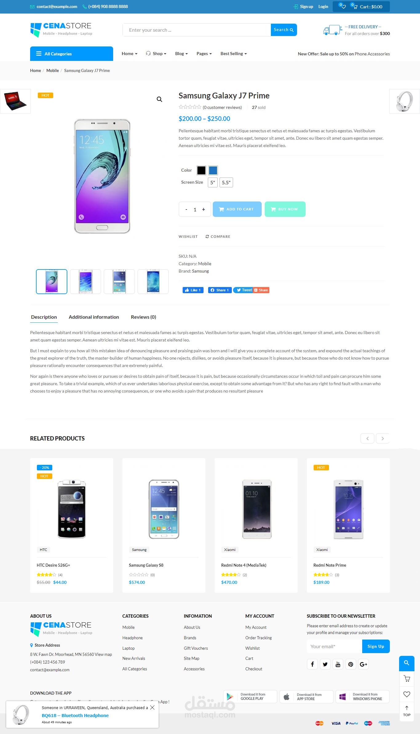This screenshot has height=734, width=420.
Task: Click the Pinterest icon in footer
Action: 351,664
